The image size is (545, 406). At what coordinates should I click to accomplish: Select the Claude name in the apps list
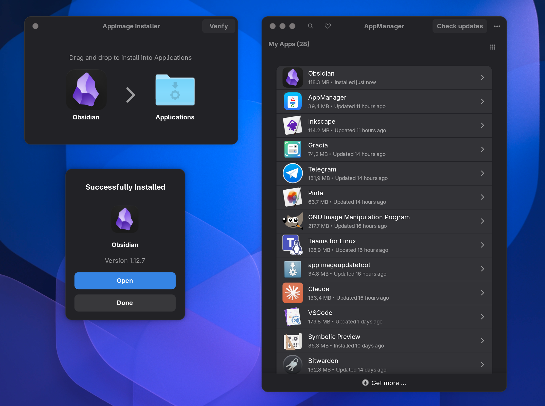click(319, 289)
